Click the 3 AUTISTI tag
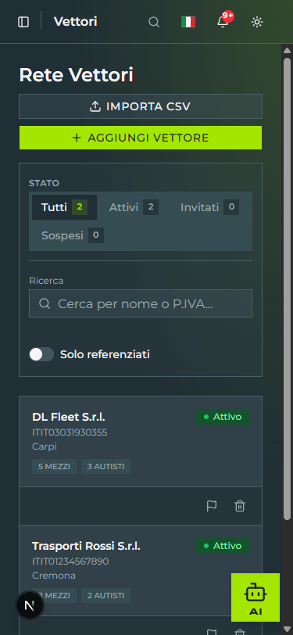This screenshot has width=293, height=635. [x=106, y=467]
